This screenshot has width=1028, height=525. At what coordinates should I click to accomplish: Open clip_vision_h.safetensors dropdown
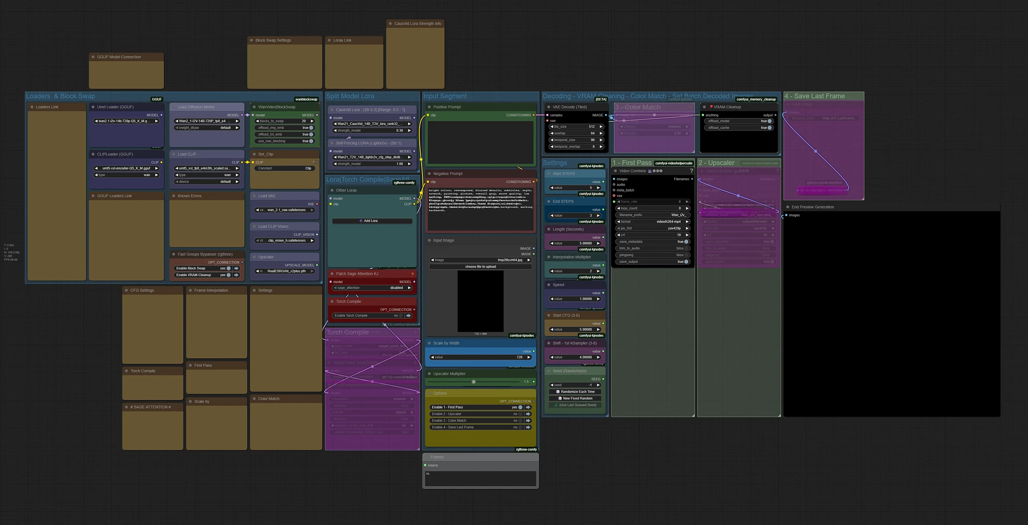click(285, 240)
